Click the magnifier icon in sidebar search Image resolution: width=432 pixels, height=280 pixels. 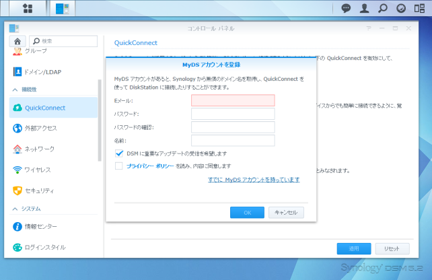(36, 41)
